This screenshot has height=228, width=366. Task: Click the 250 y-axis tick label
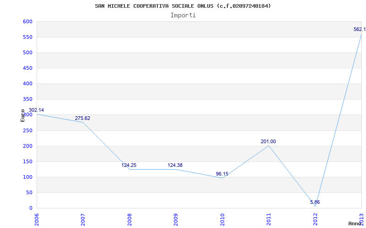[27, 130]
